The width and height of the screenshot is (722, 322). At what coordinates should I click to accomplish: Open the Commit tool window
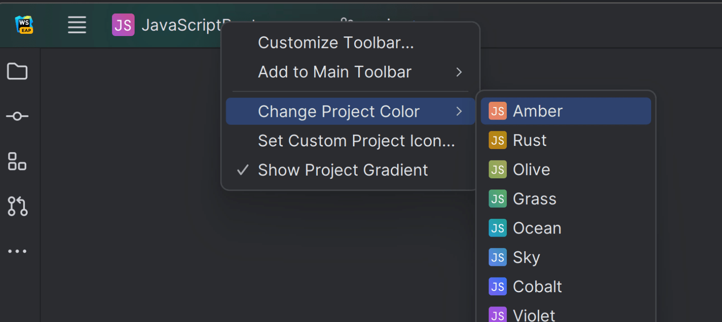click(x=17, y=117)
